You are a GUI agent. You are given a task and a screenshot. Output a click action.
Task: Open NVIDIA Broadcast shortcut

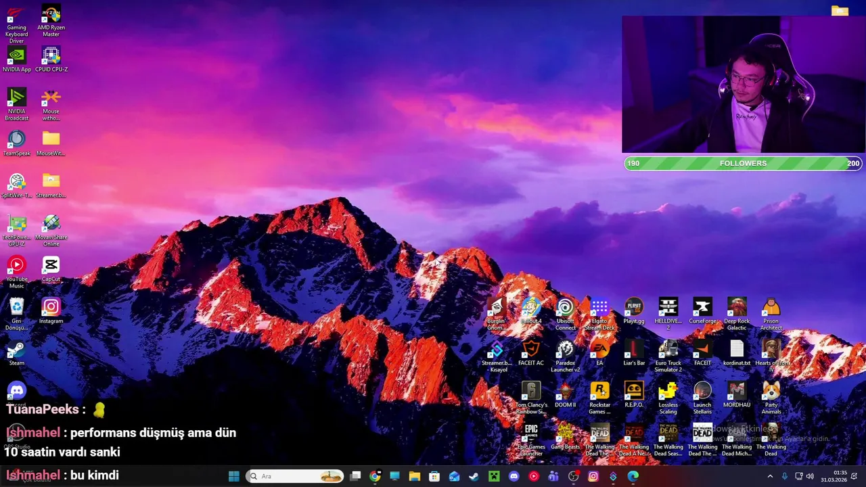click(17, 105)
